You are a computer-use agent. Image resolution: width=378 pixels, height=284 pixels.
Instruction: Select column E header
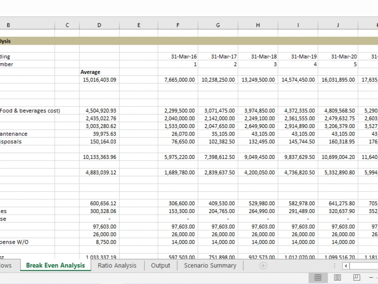[139, 25]
